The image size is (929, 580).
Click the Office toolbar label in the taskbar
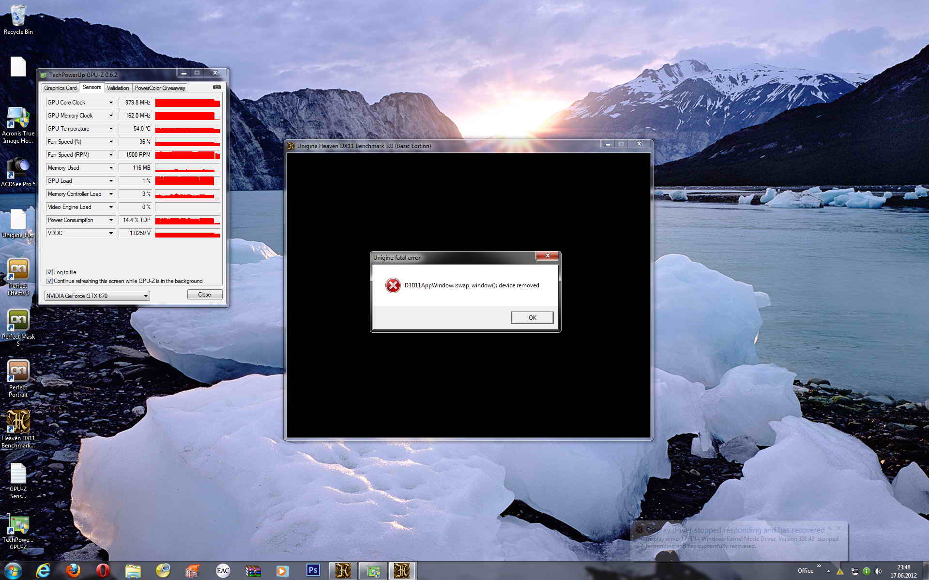[805, 571]
